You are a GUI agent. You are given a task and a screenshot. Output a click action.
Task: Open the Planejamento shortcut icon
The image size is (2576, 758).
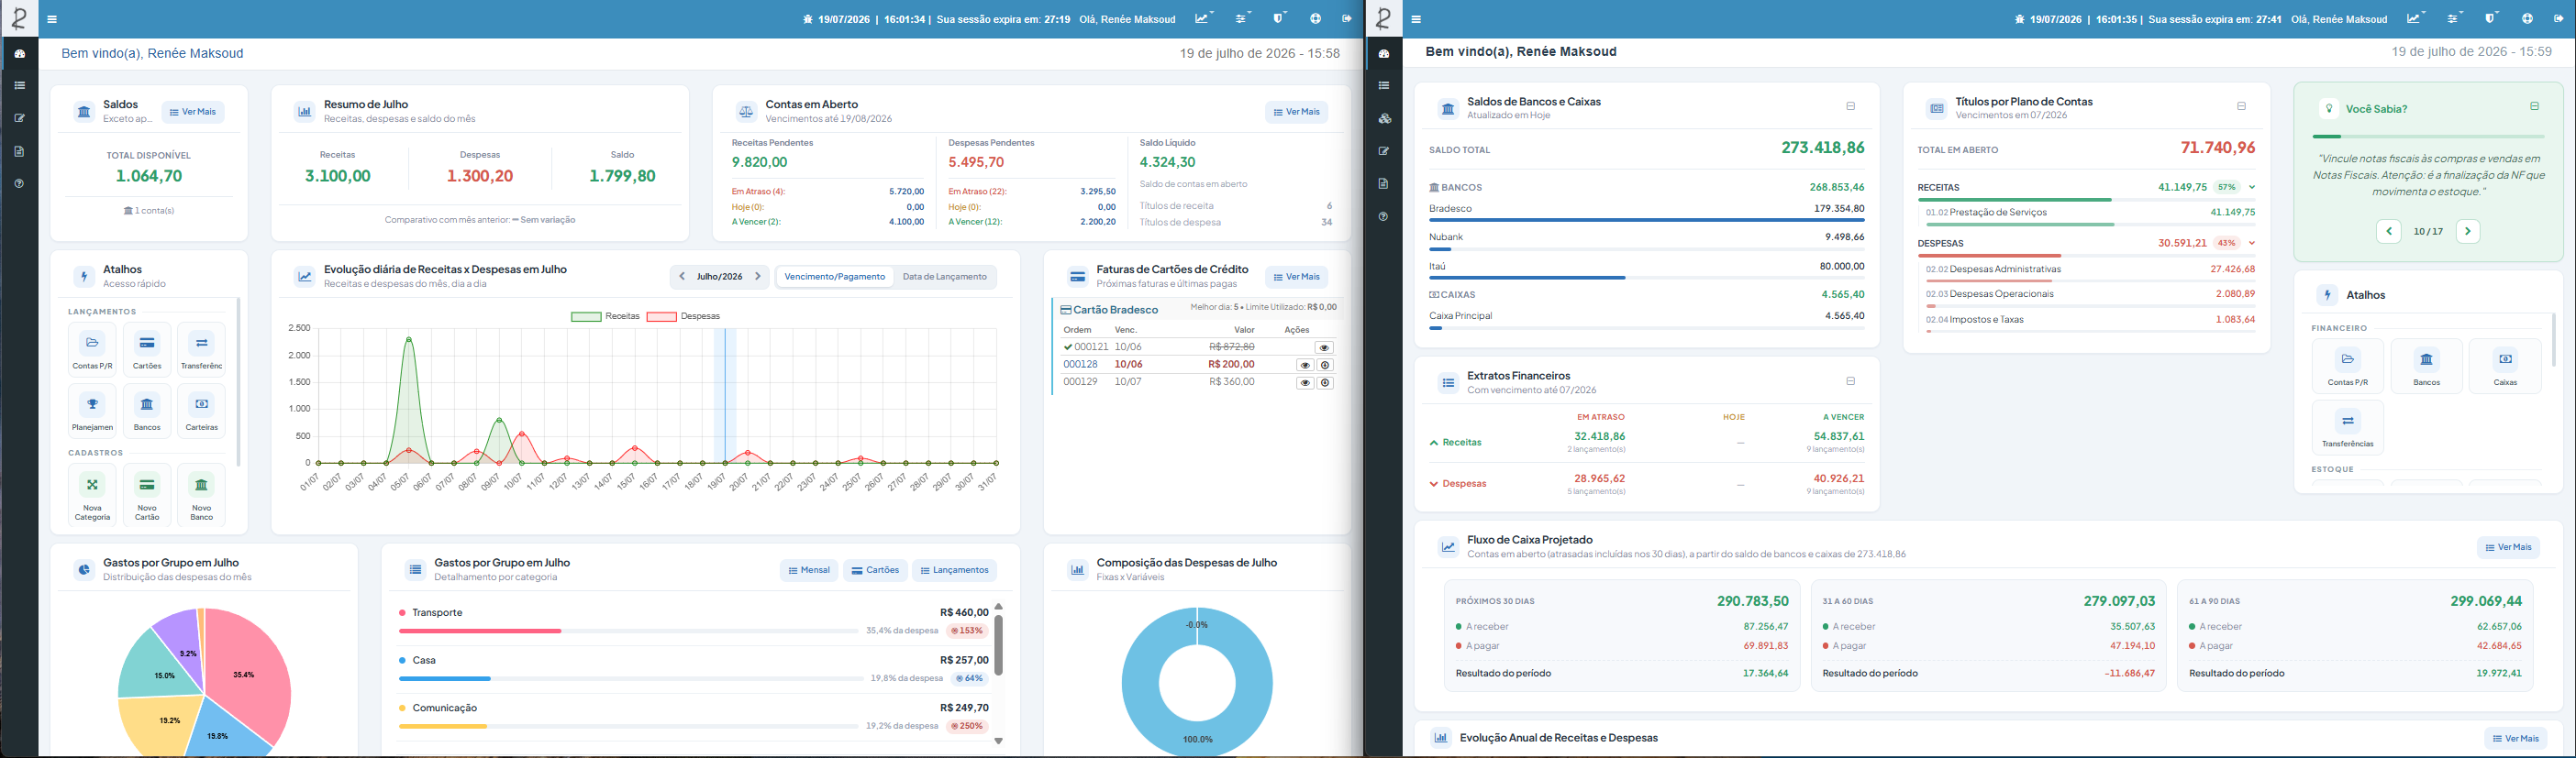point(92,411)
